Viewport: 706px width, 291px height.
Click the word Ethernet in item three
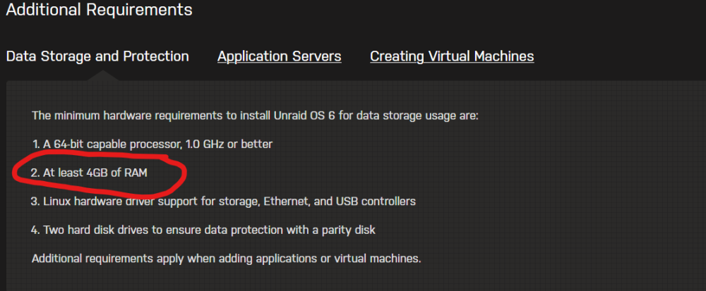286,202
